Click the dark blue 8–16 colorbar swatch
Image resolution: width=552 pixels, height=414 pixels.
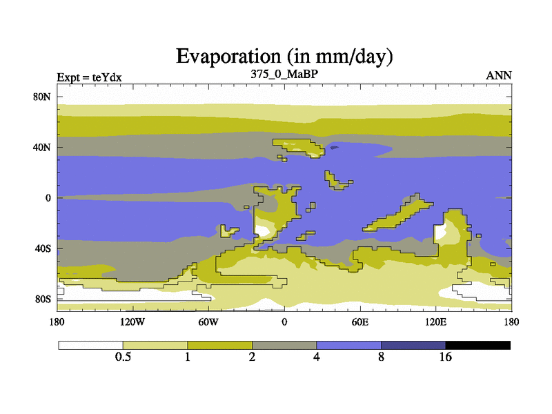click(x=413, y=344)
